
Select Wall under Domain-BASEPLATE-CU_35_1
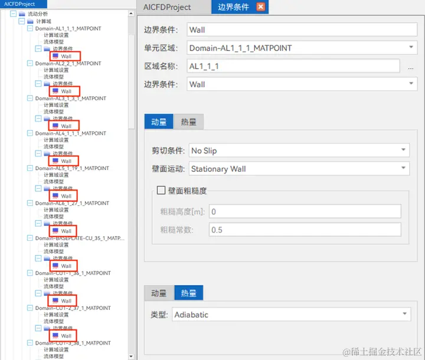pos(66,266)
